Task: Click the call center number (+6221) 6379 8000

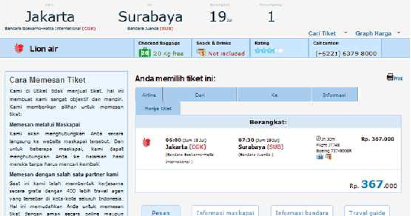Action: (x=346, y=53)
